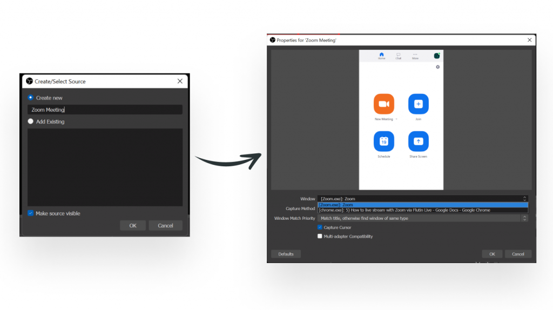Click the Share Screen icon
The height and width of the screenshot is (310, 553).
[419, 141]
